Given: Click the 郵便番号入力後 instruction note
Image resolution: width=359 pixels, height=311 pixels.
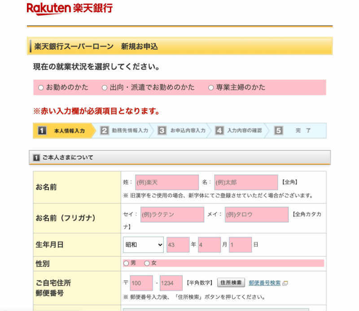Looking at the screenshot, I should [x=194, y=297].
